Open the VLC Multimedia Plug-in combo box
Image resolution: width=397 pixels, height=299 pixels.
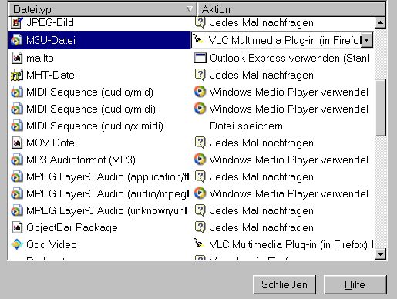pos(282,40)
